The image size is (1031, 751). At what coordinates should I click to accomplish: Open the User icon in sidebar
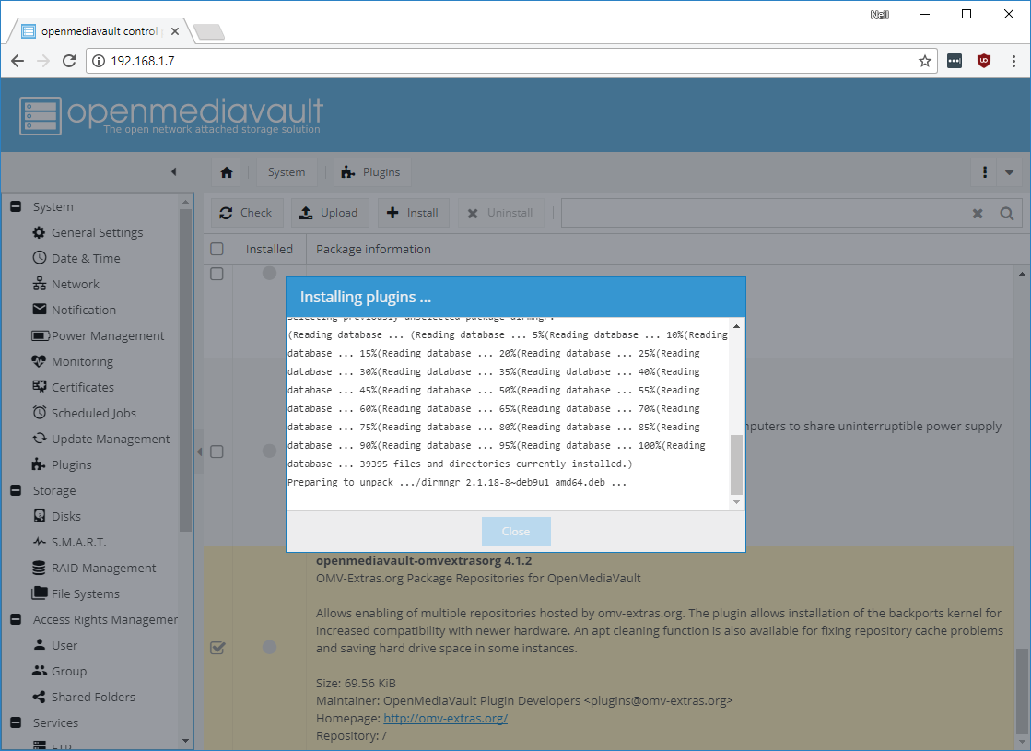coord(39,644)
